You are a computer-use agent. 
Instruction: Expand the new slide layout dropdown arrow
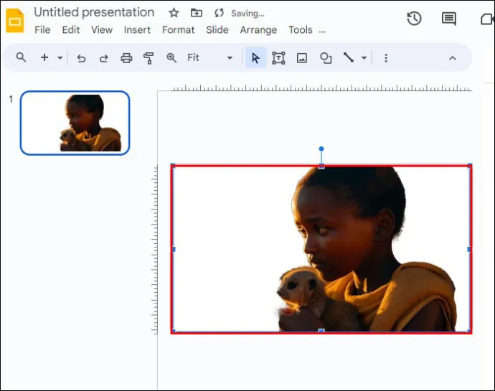(x=60, y=58)
